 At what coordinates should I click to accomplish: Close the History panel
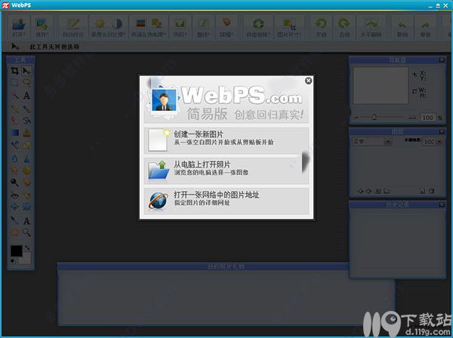[x=442, y=204]
